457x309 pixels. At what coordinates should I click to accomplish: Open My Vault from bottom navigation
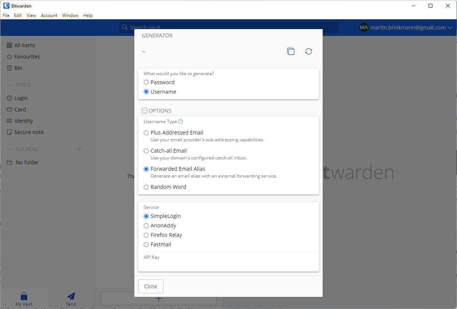pyautogui.click(x=24, y=299)
